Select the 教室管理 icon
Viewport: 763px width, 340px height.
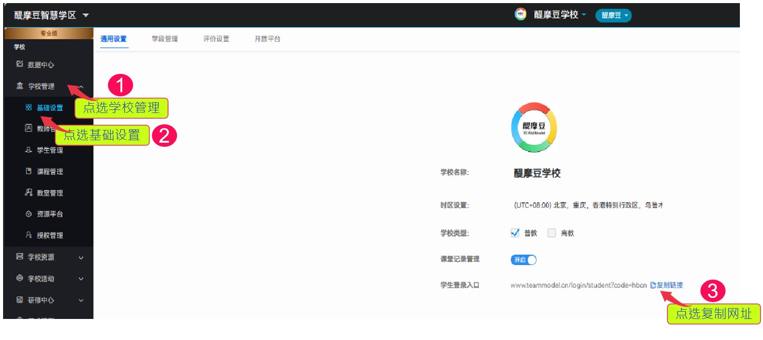point(28,193)
